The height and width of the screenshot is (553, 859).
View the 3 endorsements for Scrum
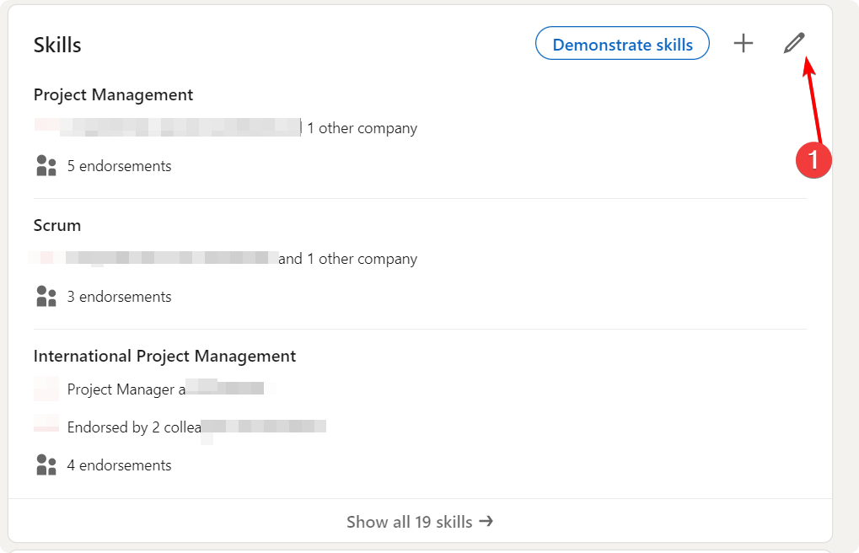coord(119,297)
